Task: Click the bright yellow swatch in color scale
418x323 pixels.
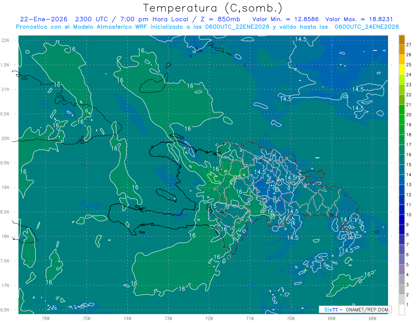Action: (402, 69)
